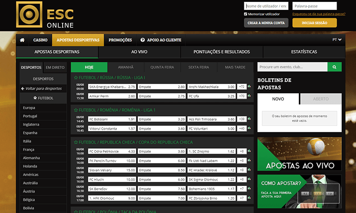Switch to the Estatísticas tab
The height and width of the screenshot is (213, 356).
pyautogui.click(x=304, y=52)
